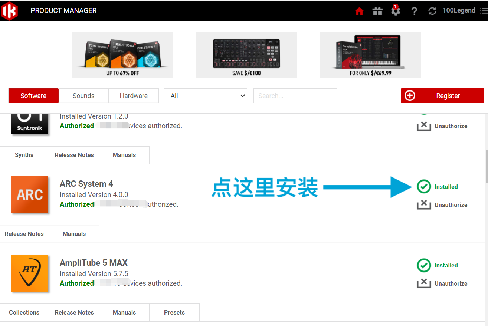
Task: Open the Total Studio 4 67% off banner
Action: (122, 55)
